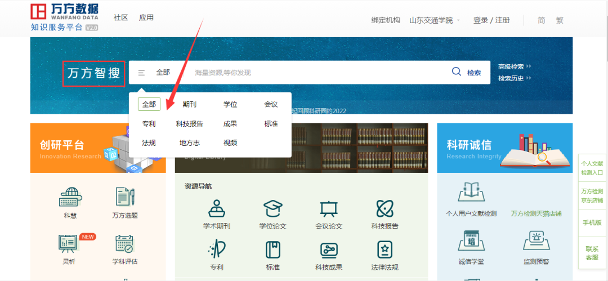Open 个人文献检测入口 side button
The width and height of the screenshot is (608, 281).
(592, 168)
